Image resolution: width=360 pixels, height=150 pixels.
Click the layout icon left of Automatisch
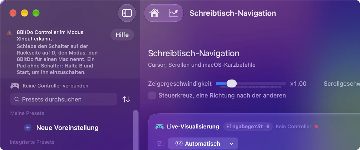(161, 144)
